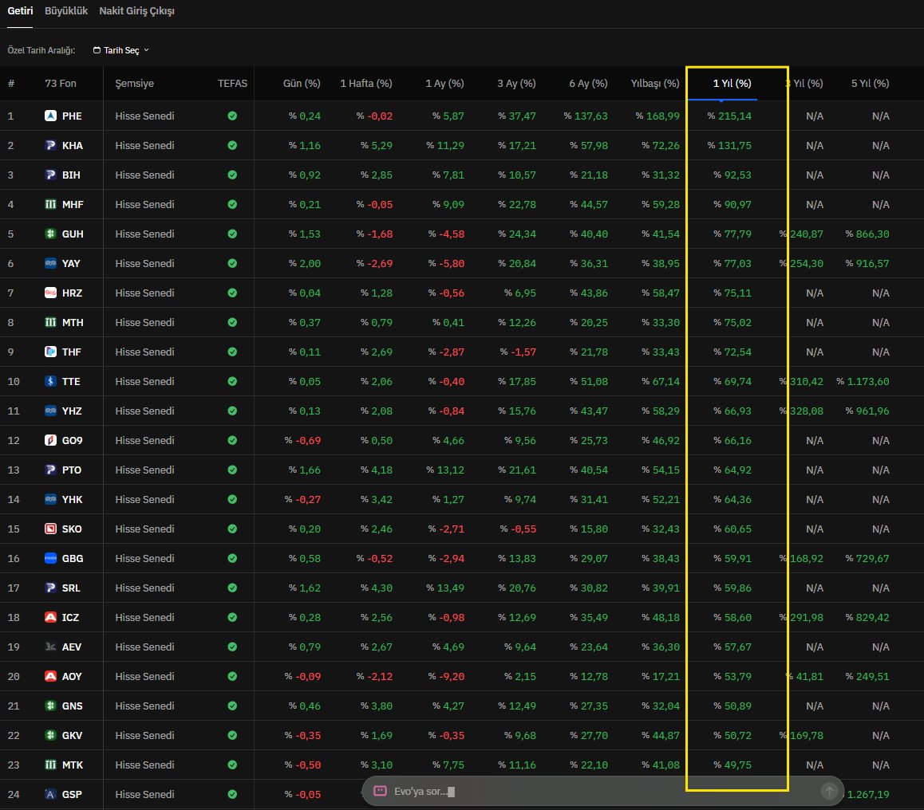Click the THF fund logo icon
924x810 pixels.
point(51,352)
